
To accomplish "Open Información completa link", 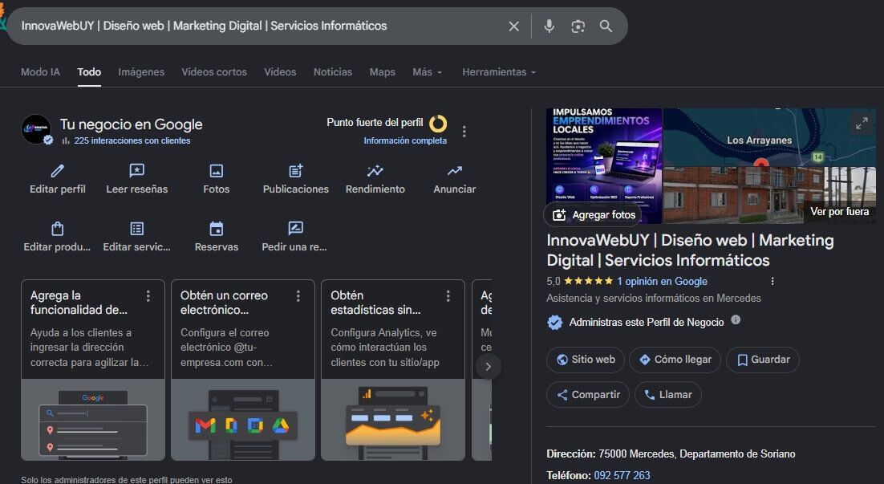I will tap(405, 140).
